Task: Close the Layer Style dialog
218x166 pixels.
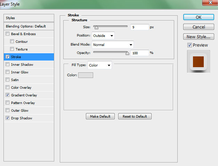Action: pos(210,2)
